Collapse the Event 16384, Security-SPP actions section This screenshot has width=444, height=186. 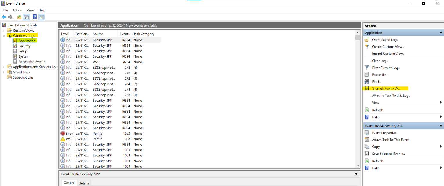pyautogui.click(x=441, y=126)
